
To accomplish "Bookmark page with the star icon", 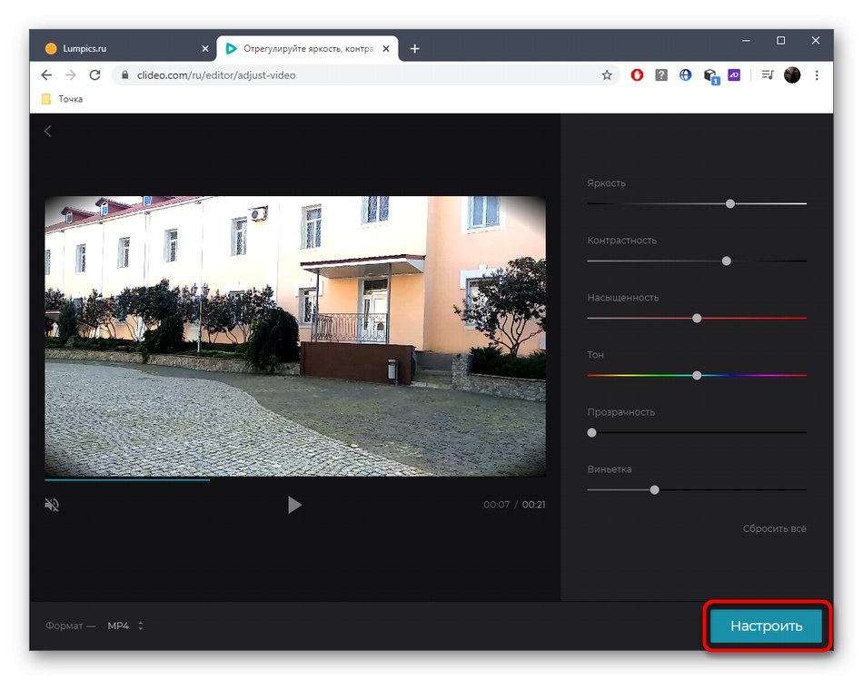I will 607,75.
